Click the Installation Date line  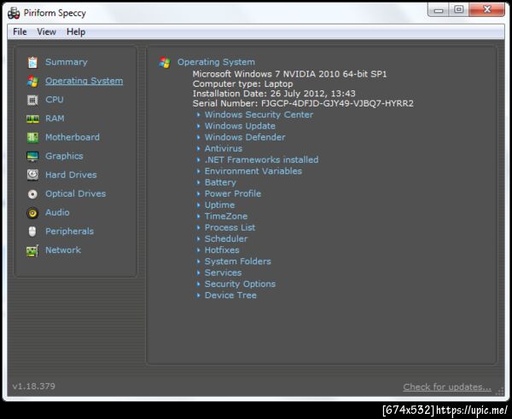pos(274,94)
